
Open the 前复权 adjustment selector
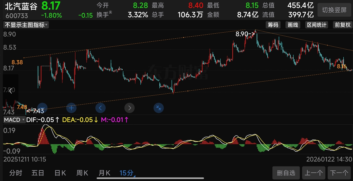click(x=343, y=25)
